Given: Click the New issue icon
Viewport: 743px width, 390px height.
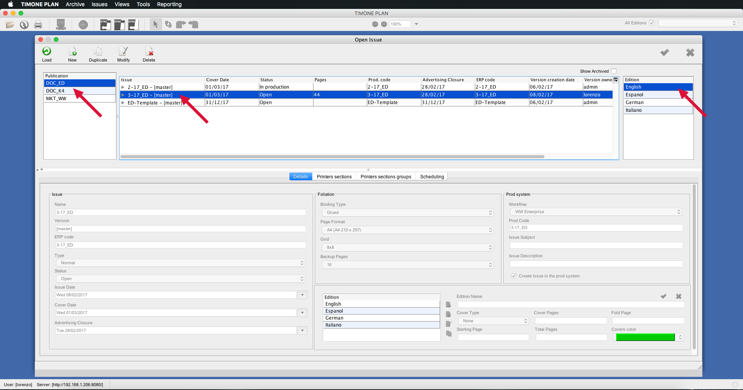Looking at the screenshot, I should tap(72, 51).
